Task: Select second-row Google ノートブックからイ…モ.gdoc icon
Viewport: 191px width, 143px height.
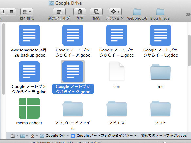Action: (x=29, y=72)
